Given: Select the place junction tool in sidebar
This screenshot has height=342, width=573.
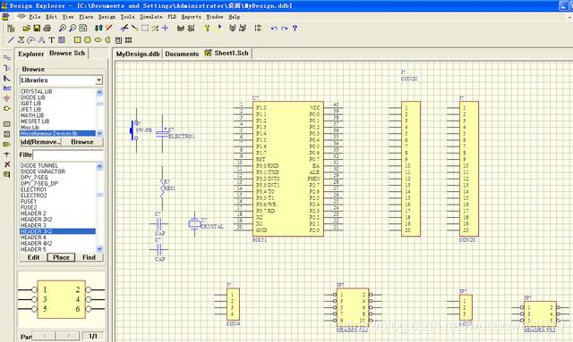Looking at the screenshot, I should pos(6,154).
